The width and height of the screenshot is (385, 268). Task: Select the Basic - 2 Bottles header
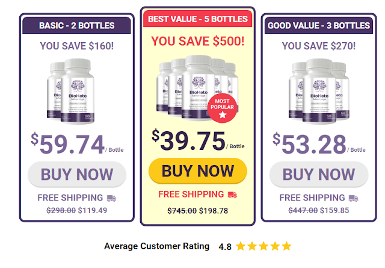coord(76,25)
